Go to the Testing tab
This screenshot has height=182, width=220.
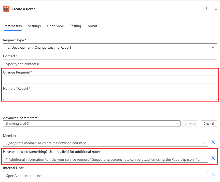(75, 26)
